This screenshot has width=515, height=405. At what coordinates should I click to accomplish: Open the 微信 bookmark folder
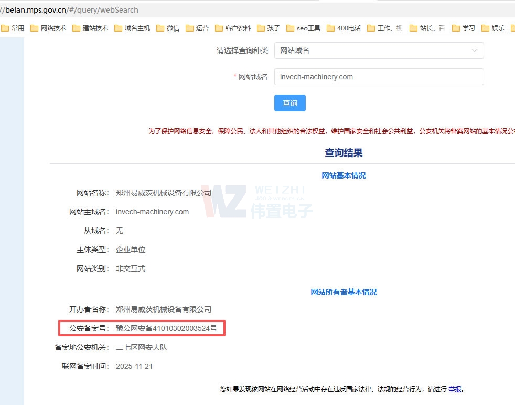(168, 28)
